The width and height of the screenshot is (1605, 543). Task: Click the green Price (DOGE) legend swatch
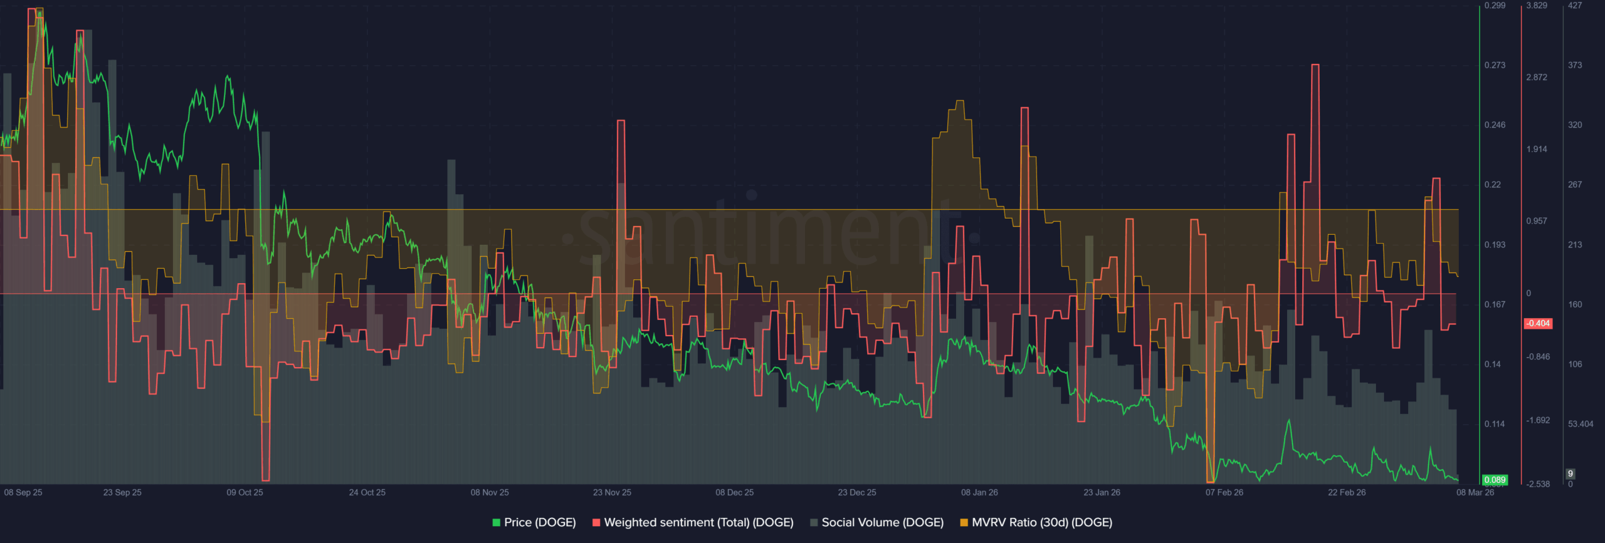point(497,522)
